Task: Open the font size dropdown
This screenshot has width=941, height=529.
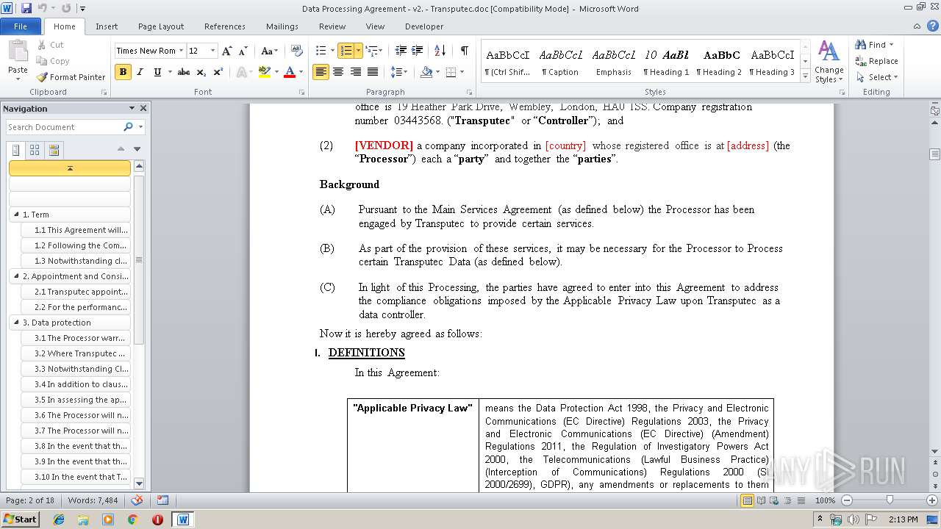Action: (x=213, y=51)
